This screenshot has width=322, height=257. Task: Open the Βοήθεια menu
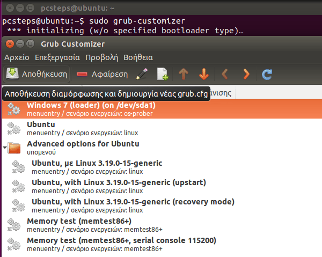point(138,57)
